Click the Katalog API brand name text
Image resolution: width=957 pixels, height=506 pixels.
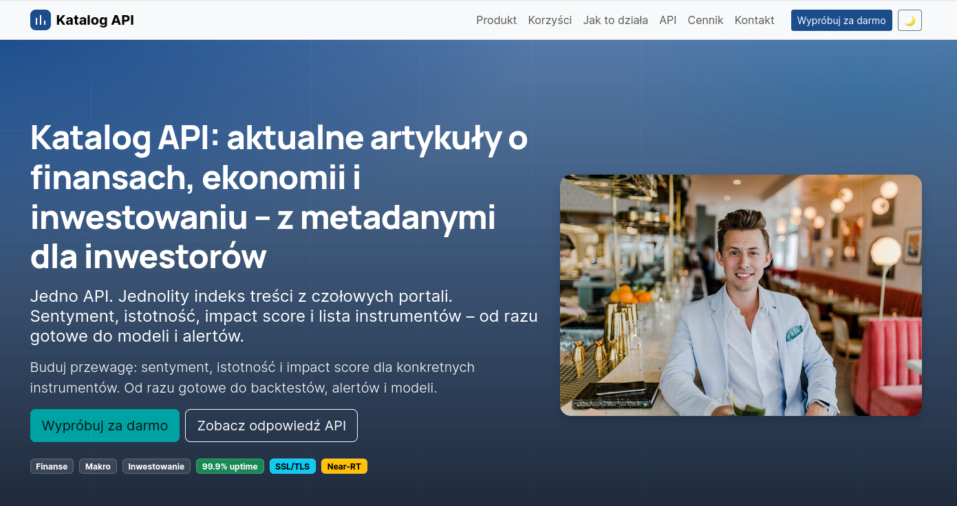(96, 20)
